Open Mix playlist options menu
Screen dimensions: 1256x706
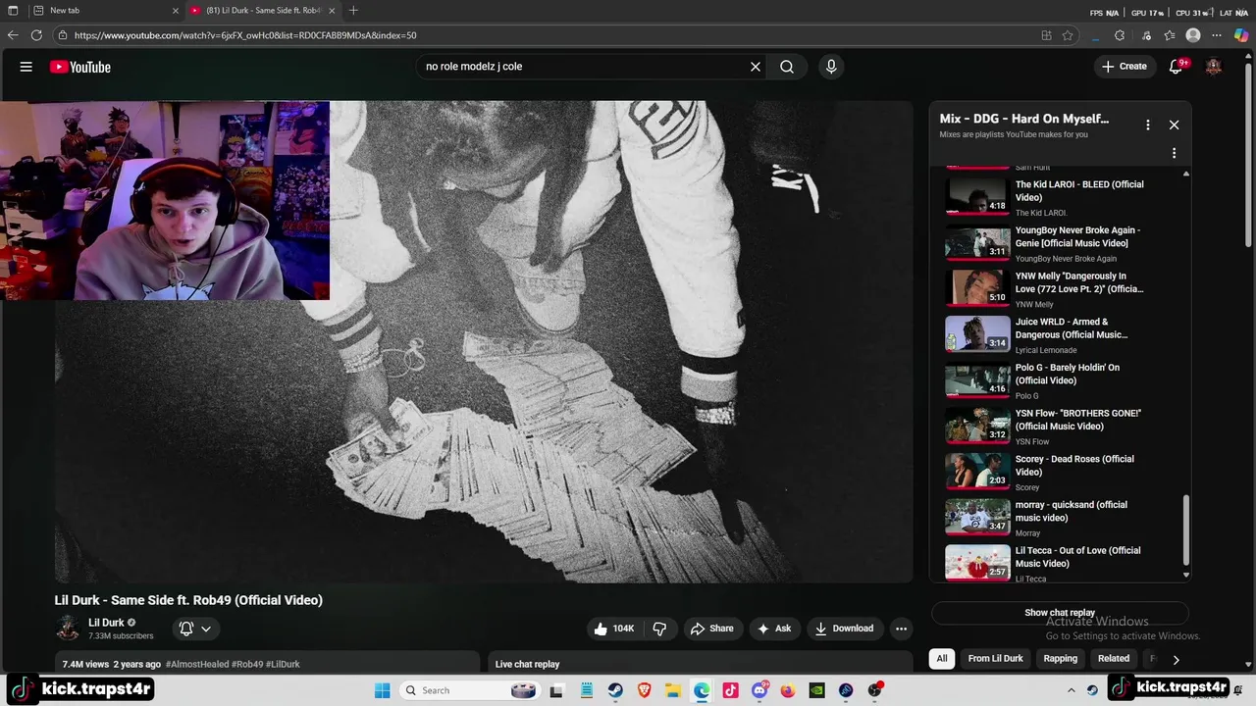click(1147, 125)
